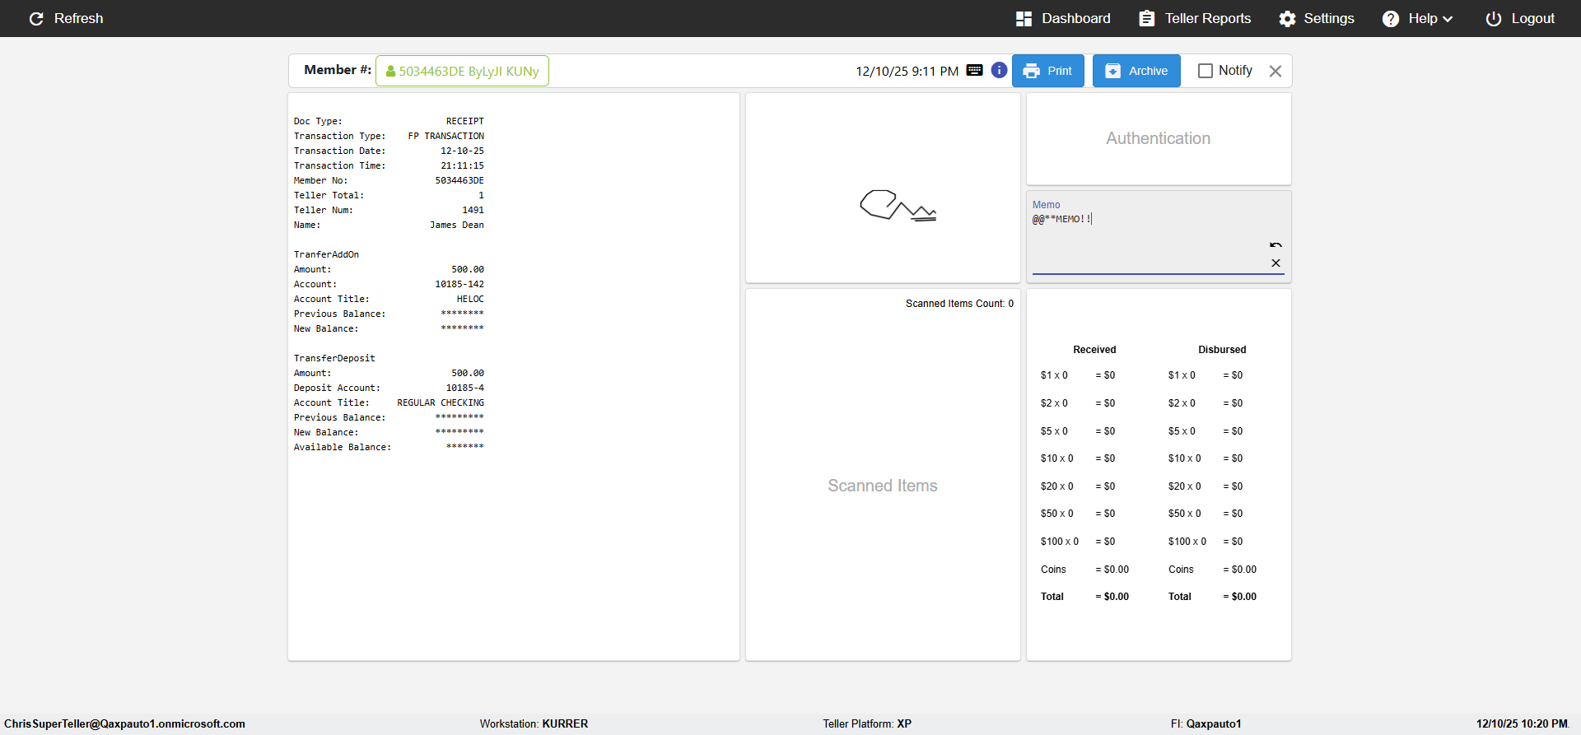Image resolution: width=1581 pixels, height=735 pixels.
Task: Click the 12/10/25 10:20 PM footer clock
Action: pyautogui.click(x=1522, y=724)
